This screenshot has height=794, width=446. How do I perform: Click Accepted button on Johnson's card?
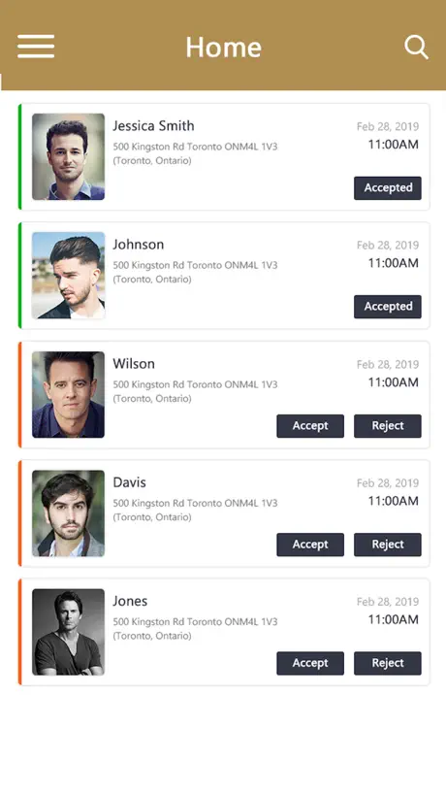tap(388, 307)
